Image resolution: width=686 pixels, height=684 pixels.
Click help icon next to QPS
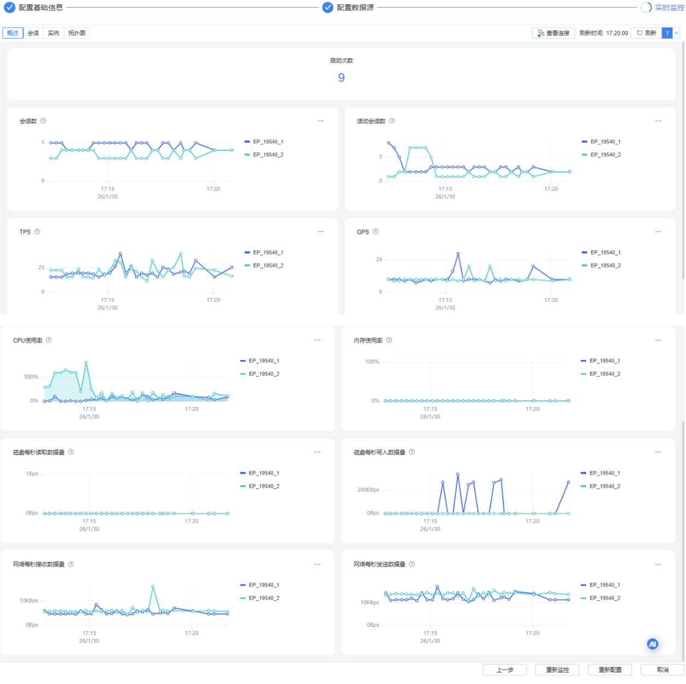375,232
